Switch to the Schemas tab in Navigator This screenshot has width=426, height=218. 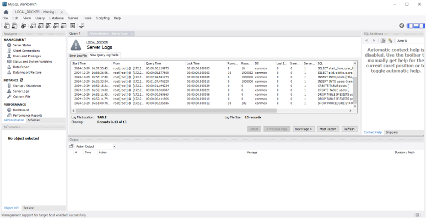pyautogui.click(x=34, y=120)
